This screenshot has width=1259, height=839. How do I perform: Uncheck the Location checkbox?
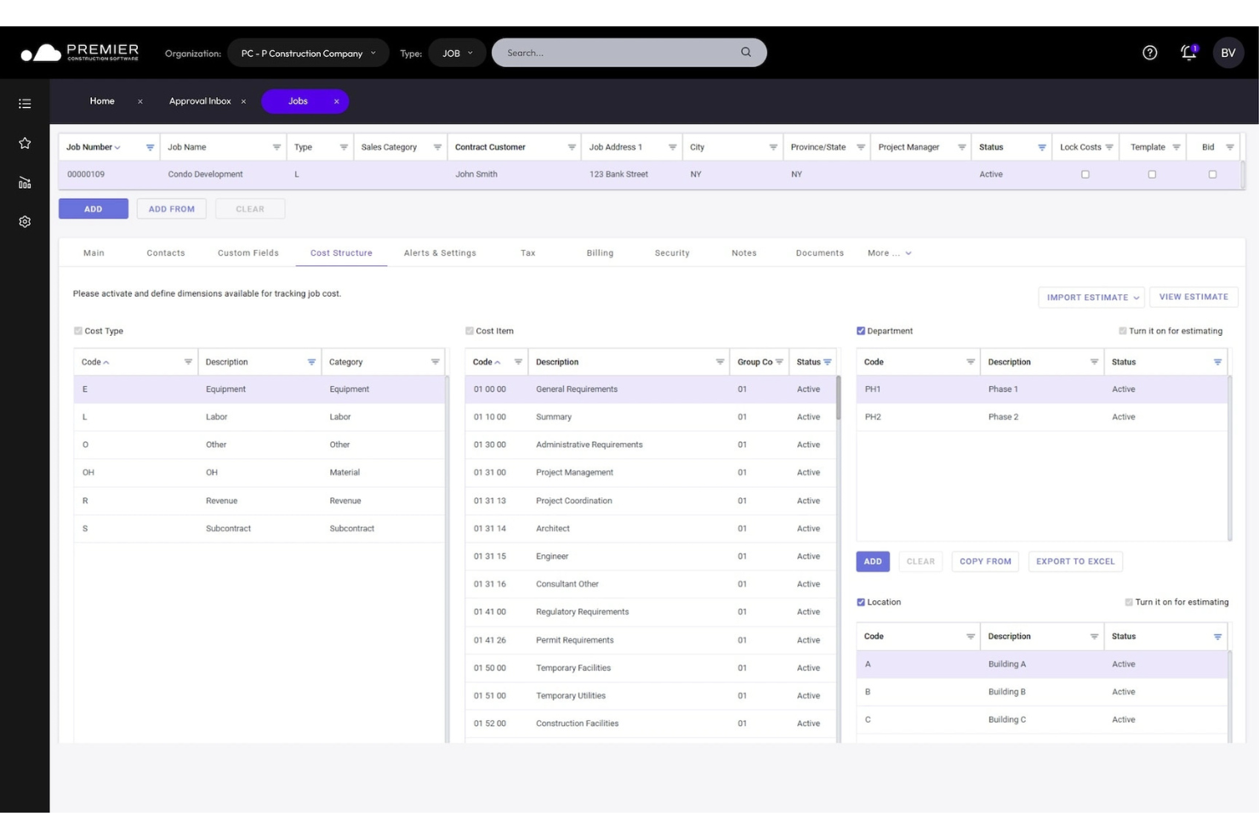coord(861,602)
